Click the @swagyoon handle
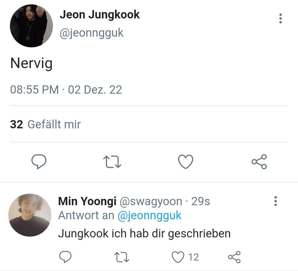The width and height of the screenshot is (298, 271). point(151,202)
